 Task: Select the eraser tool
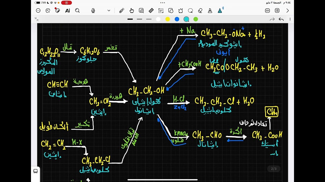[200, 11]
